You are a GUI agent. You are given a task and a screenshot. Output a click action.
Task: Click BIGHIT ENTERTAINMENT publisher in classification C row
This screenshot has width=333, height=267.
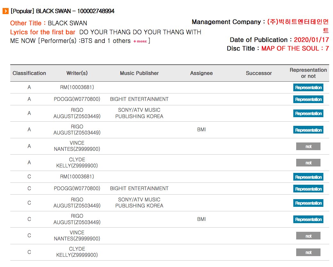point(139,189)
